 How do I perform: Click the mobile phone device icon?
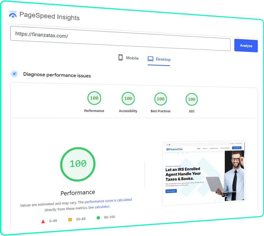pyautogui.click(x=120, y=57)
